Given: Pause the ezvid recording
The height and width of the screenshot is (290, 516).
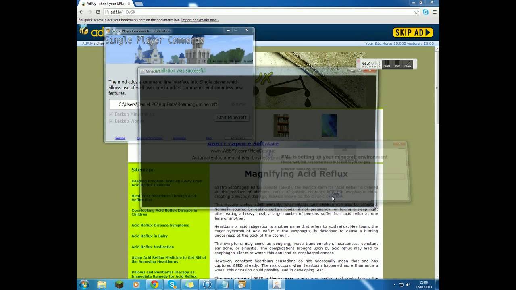Looking at the screenshot, I should click(x=387, y=64).
